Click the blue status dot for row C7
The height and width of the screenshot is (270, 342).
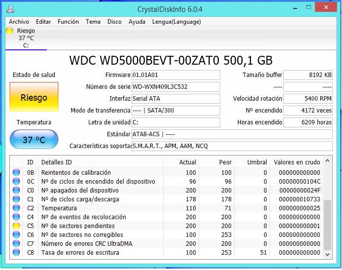(16, 243)
